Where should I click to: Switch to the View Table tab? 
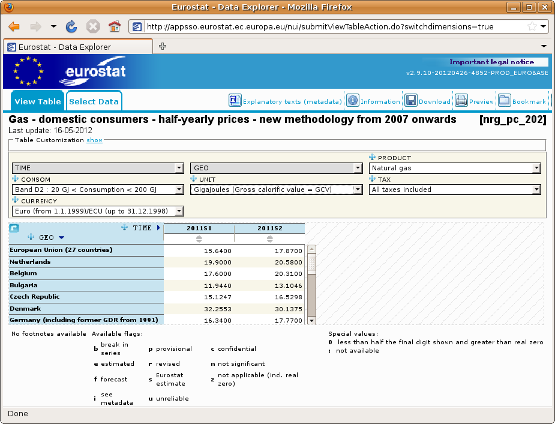38,101
